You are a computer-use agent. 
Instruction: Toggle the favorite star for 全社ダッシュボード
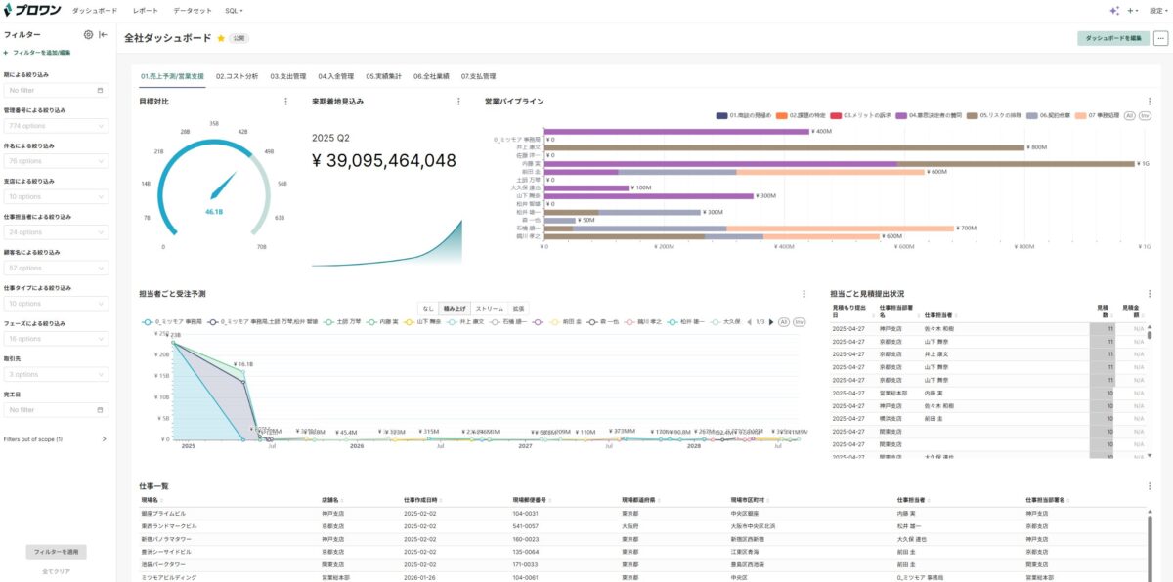coord(221,38)
